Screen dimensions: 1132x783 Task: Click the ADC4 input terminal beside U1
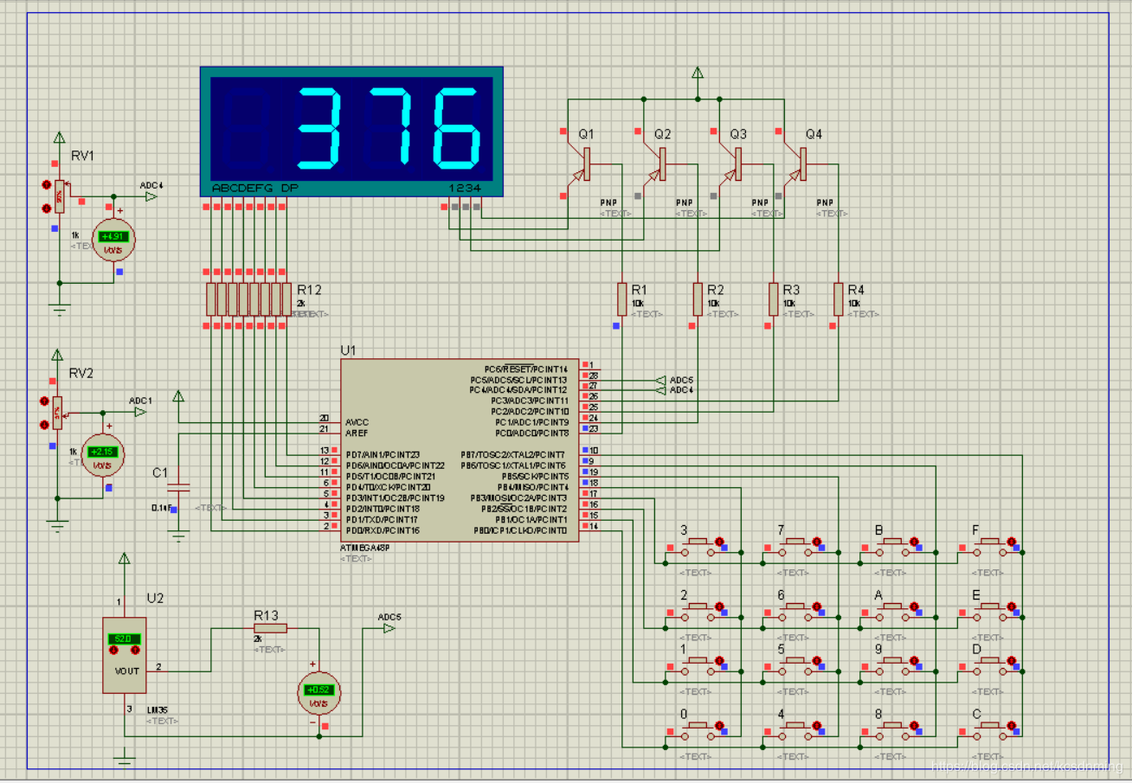tap(661, 390)
